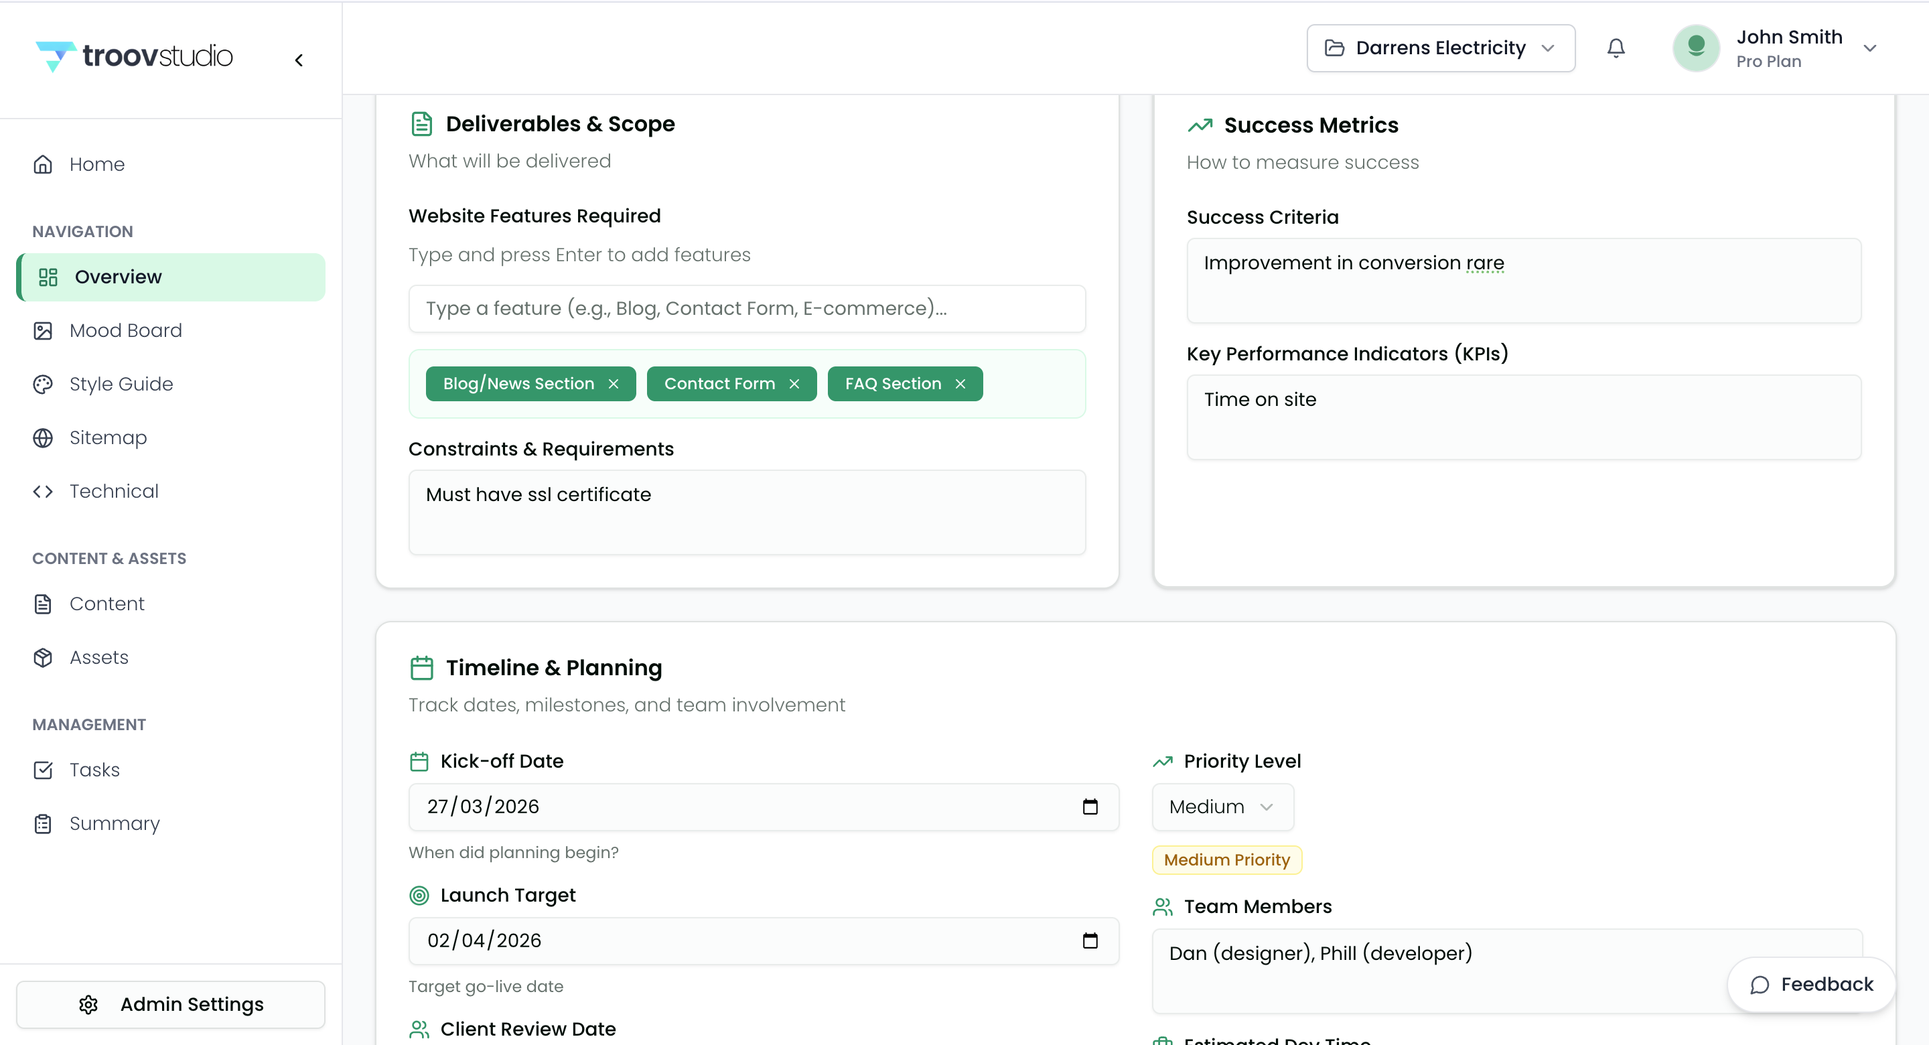Expand the John Smith account menu chevron
1929x1045 pixels.
click(1870, 48)
